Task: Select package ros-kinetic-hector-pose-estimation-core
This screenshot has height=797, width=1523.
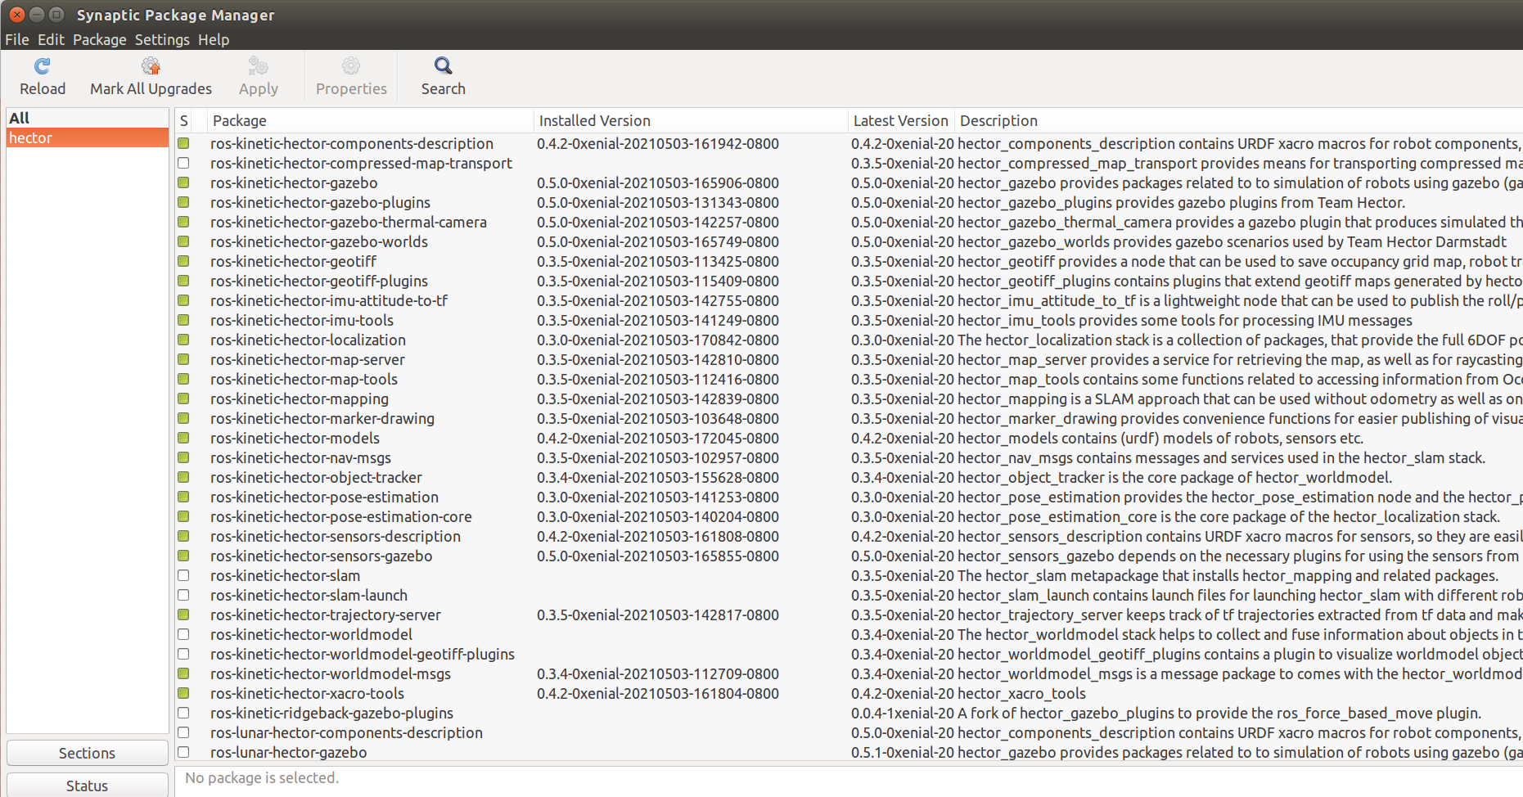Action: [x=341, y=516]
